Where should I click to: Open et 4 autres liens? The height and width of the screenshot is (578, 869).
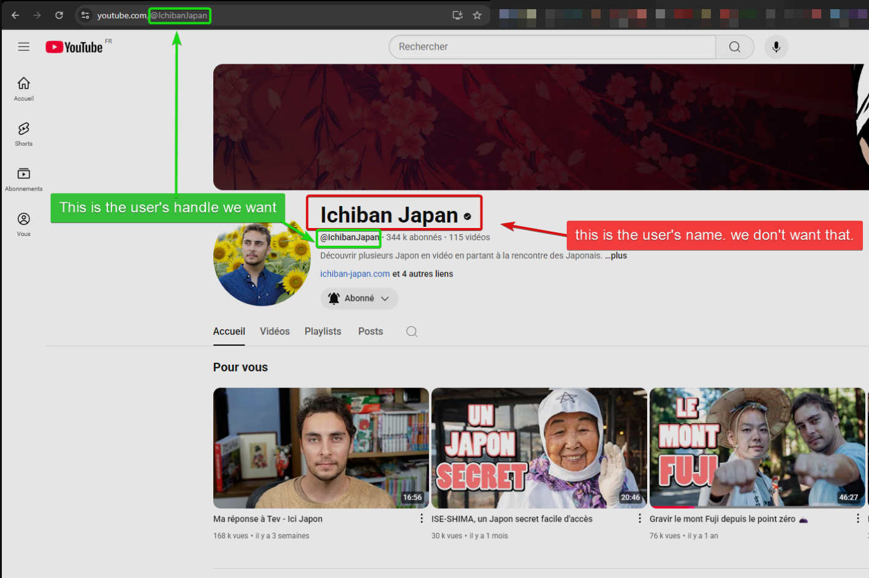click(423, 274)
